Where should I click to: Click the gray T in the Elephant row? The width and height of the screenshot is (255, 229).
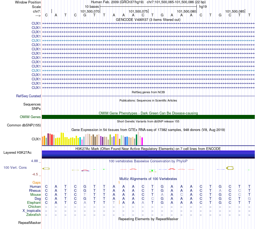[x=114, y=202]
